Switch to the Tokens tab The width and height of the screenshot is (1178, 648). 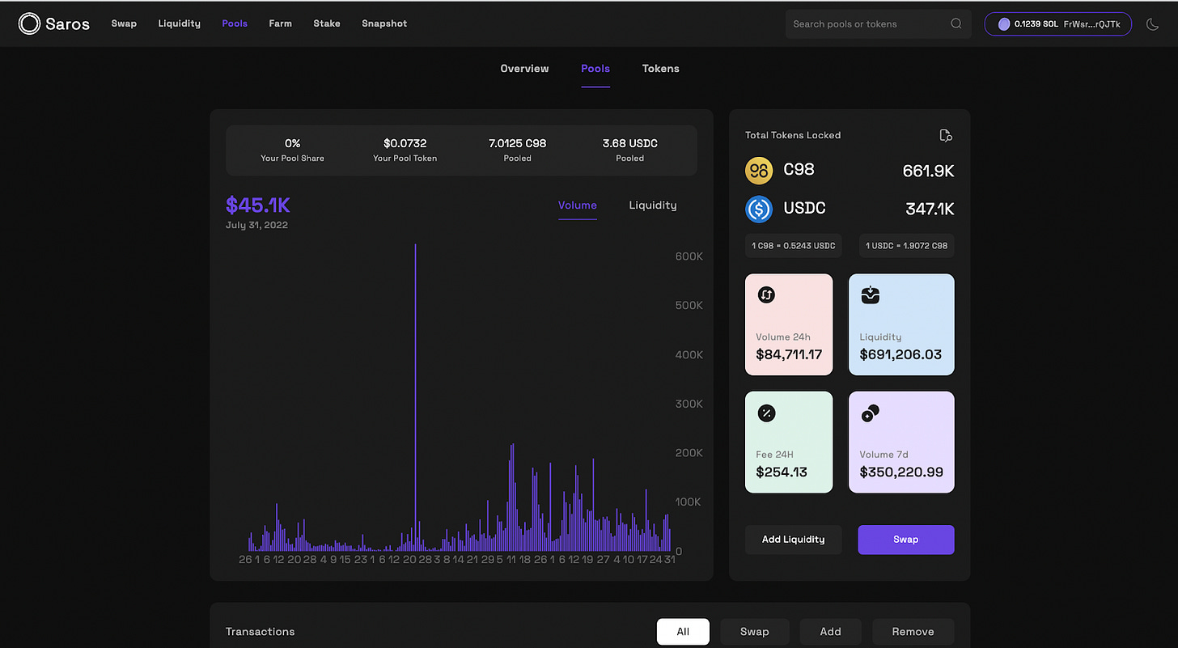pyautogui.click(x=661, y=69)
